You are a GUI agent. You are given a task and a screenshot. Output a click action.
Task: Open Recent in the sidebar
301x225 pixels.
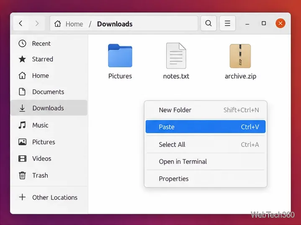(x=41, y=44)
